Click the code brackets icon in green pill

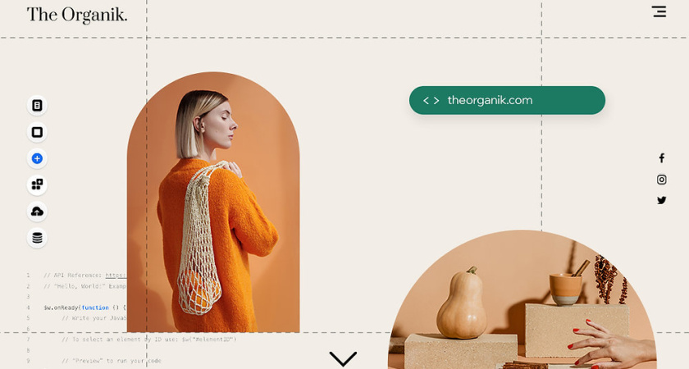[431, 101]
